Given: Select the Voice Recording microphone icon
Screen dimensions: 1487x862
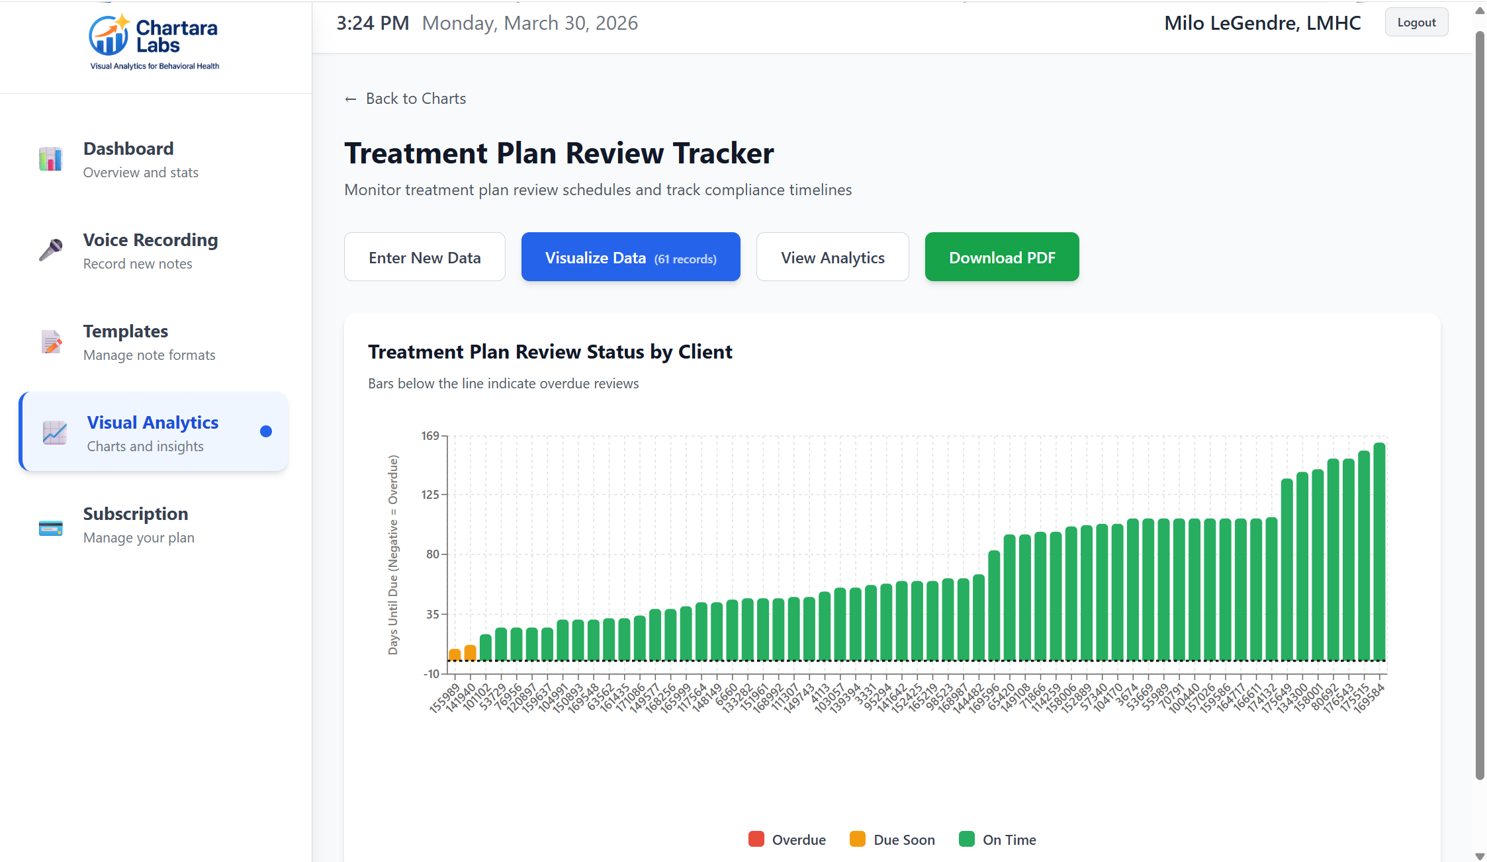Looking at the screenshot, I should click(51, 250).
